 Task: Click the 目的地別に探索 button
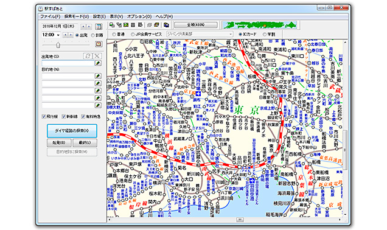tap(72, 152)
